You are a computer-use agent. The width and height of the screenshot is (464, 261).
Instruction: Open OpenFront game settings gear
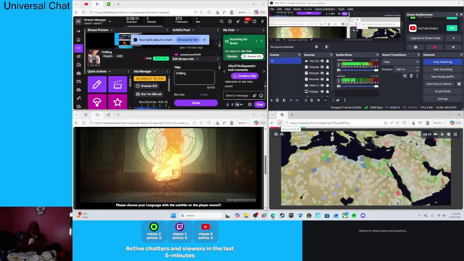click(448, 134)
